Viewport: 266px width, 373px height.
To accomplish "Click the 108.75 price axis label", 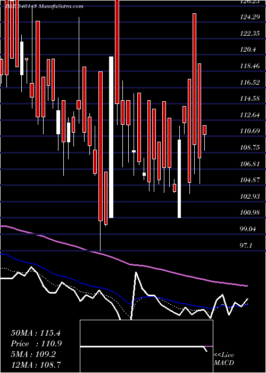I will pos(249,148).
